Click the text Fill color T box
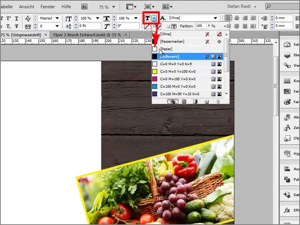The height and width of the screenshot is (225, 300). point(147,18)
